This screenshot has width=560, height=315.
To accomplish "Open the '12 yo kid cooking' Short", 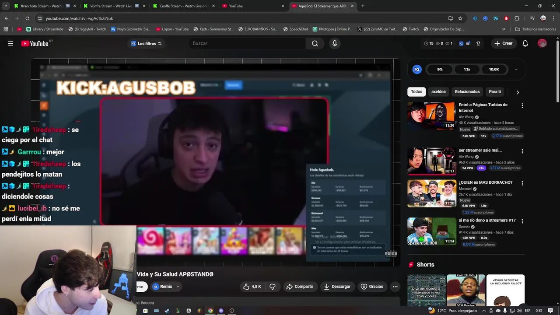I will (x=426, y=290).
